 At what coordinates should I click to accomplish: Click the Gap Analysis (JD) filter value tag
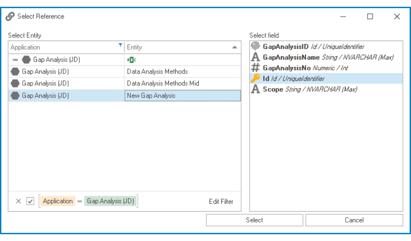(x=110, y=201)
